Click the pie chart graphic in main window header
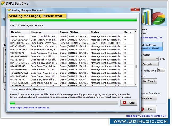 158,18
